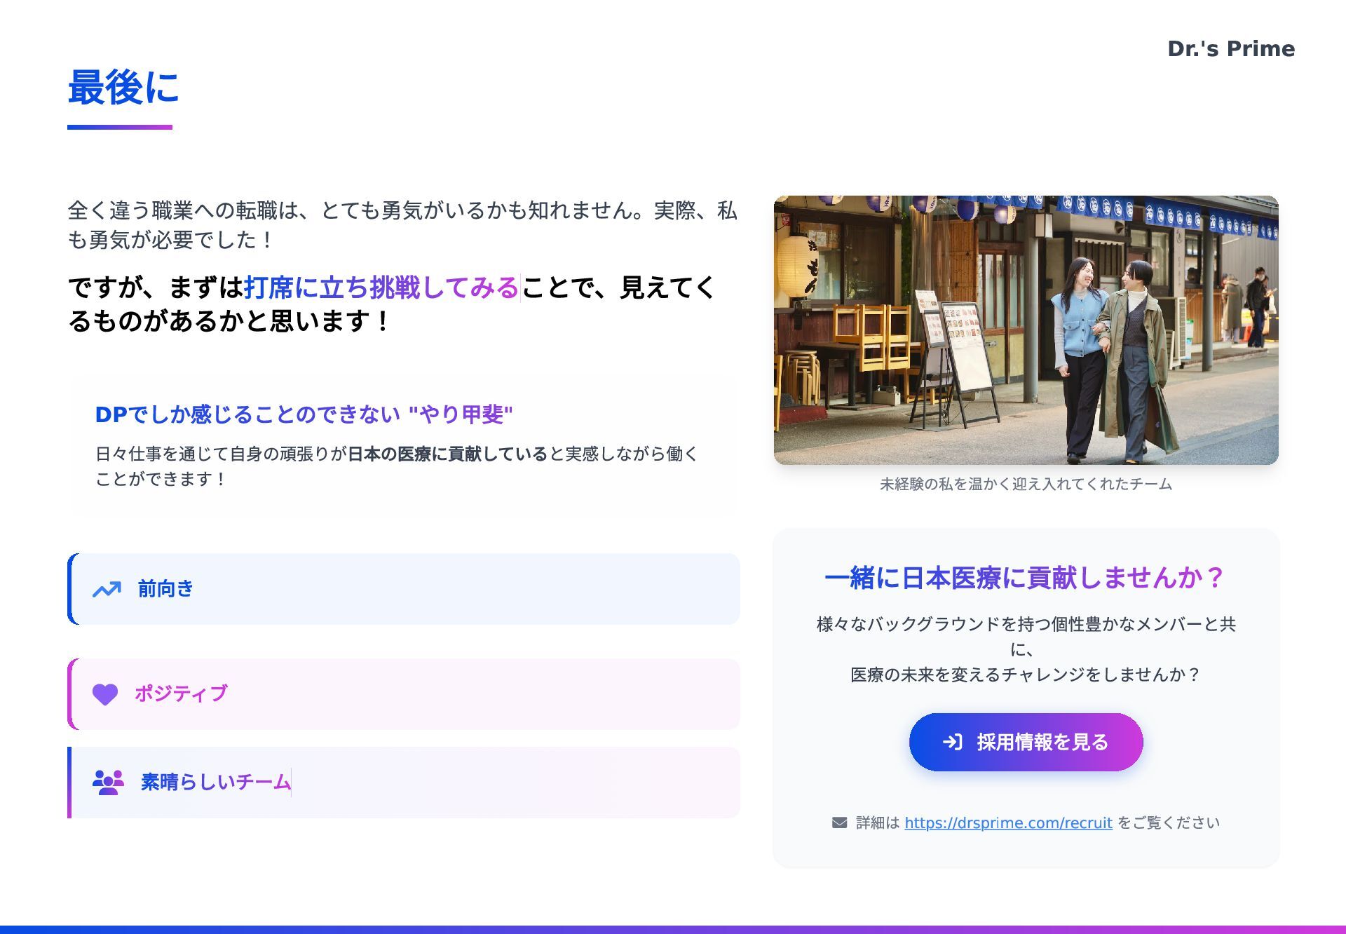Click the Dr.'s Prime logo text

[x=1230, y=48]
